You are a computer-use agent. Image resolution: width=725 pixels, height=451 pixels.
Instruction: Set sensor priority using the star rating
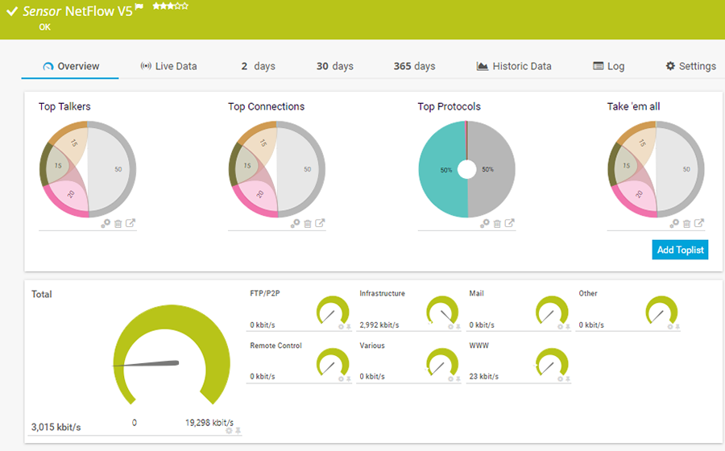click(171, 6)
